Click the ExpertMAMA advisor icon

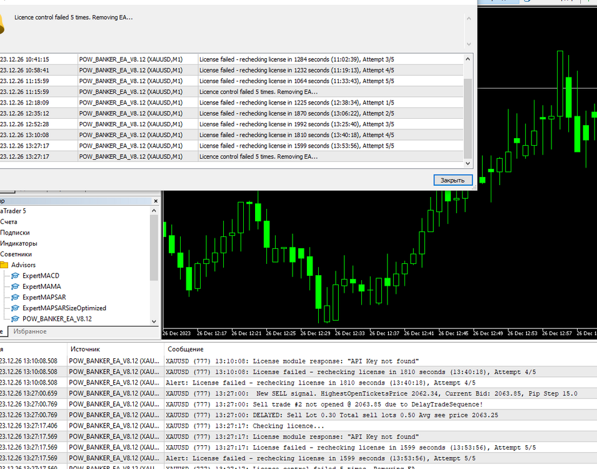[x=15, y=286]
